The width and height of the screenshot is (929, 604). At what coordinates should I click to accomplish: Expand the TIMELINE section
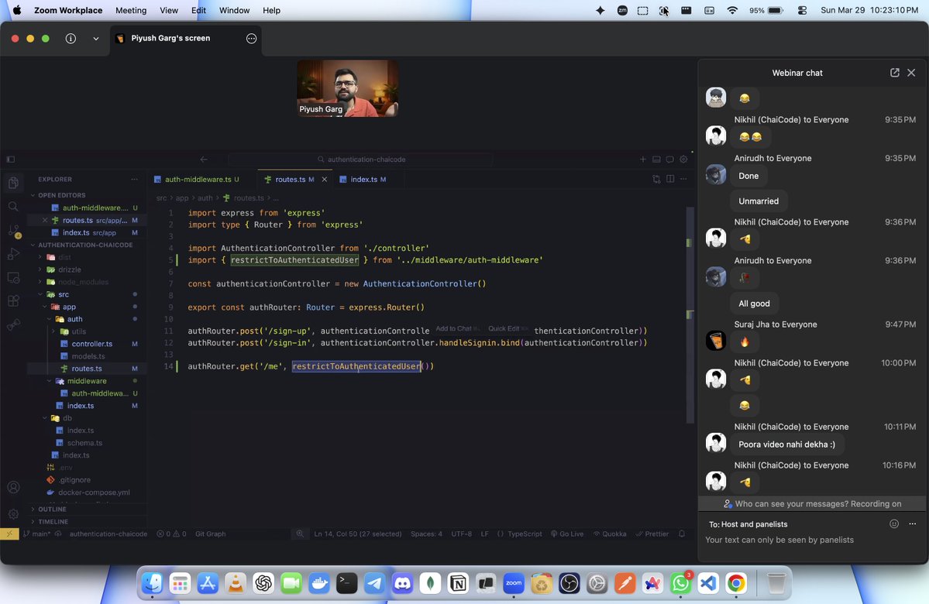[53, 522]
